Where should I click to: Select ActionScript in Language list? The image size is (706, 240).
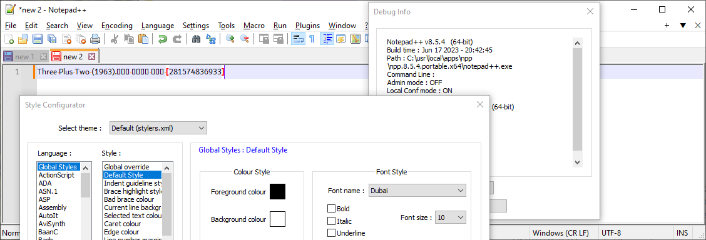point(59,175)
